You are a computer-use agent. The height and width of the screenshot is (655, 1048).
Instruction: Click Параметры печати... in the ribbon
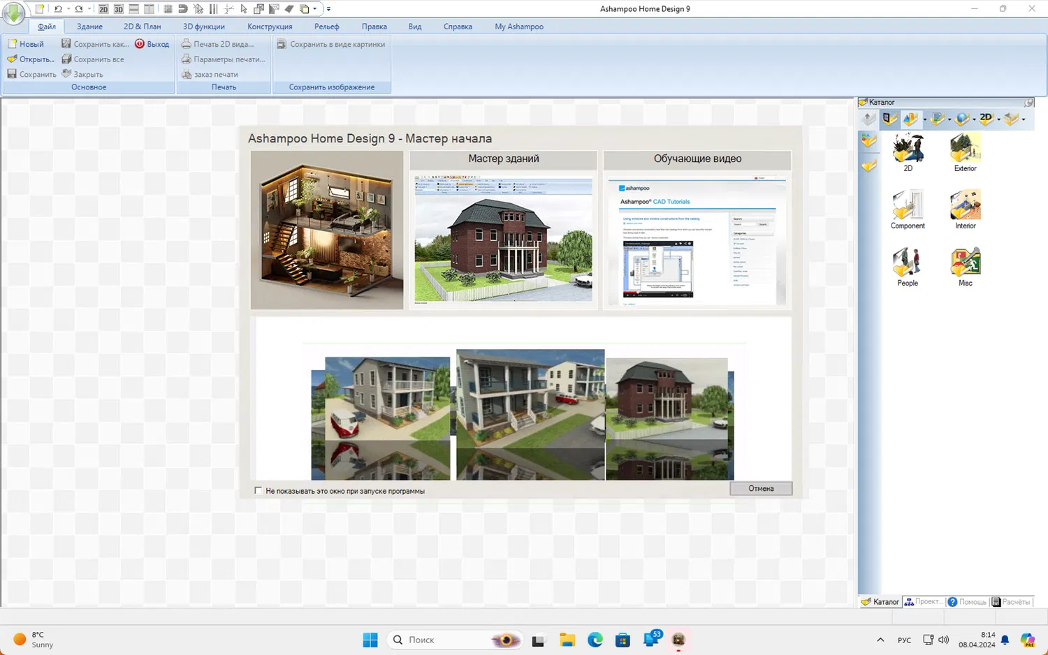point(223,59)
